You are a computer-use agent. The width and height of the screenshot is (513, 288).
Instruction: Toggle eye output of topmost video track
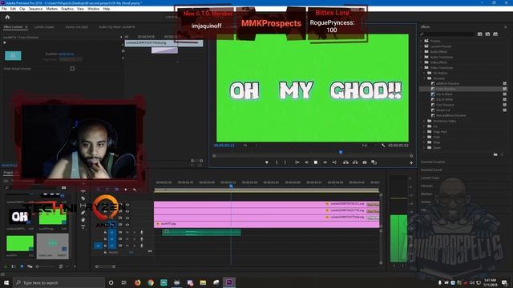127,205
